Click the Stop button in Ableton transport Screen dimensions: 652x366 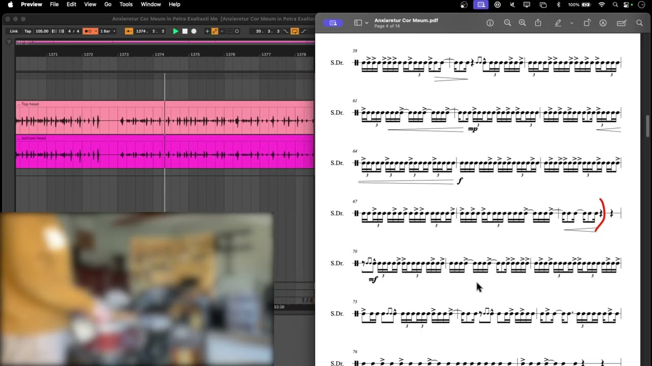[x=185, y=31]
